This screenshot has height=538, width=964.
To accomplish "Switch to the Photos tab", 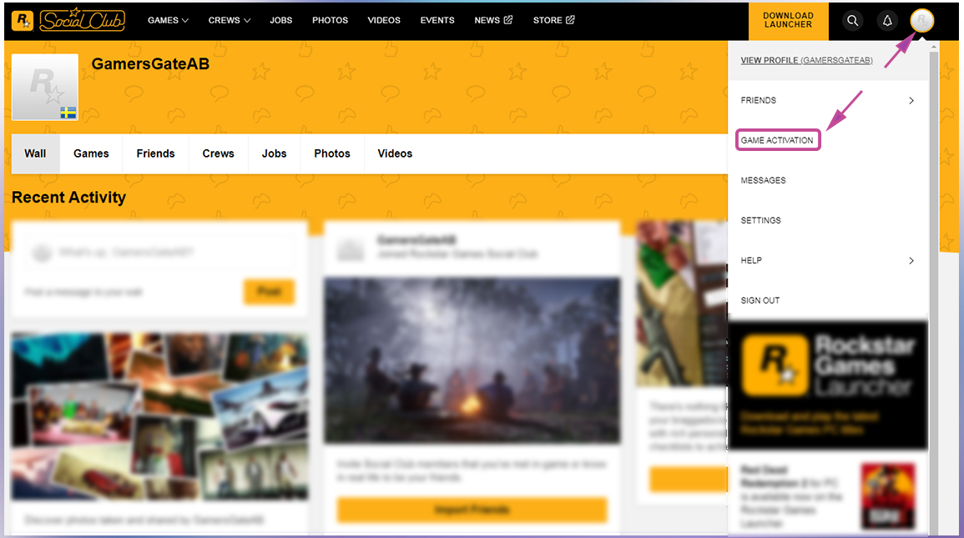I will tap(331, 153).
